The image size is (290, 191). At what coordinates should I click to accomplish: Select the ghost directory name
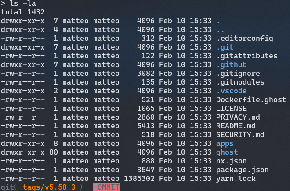point(227,152)
